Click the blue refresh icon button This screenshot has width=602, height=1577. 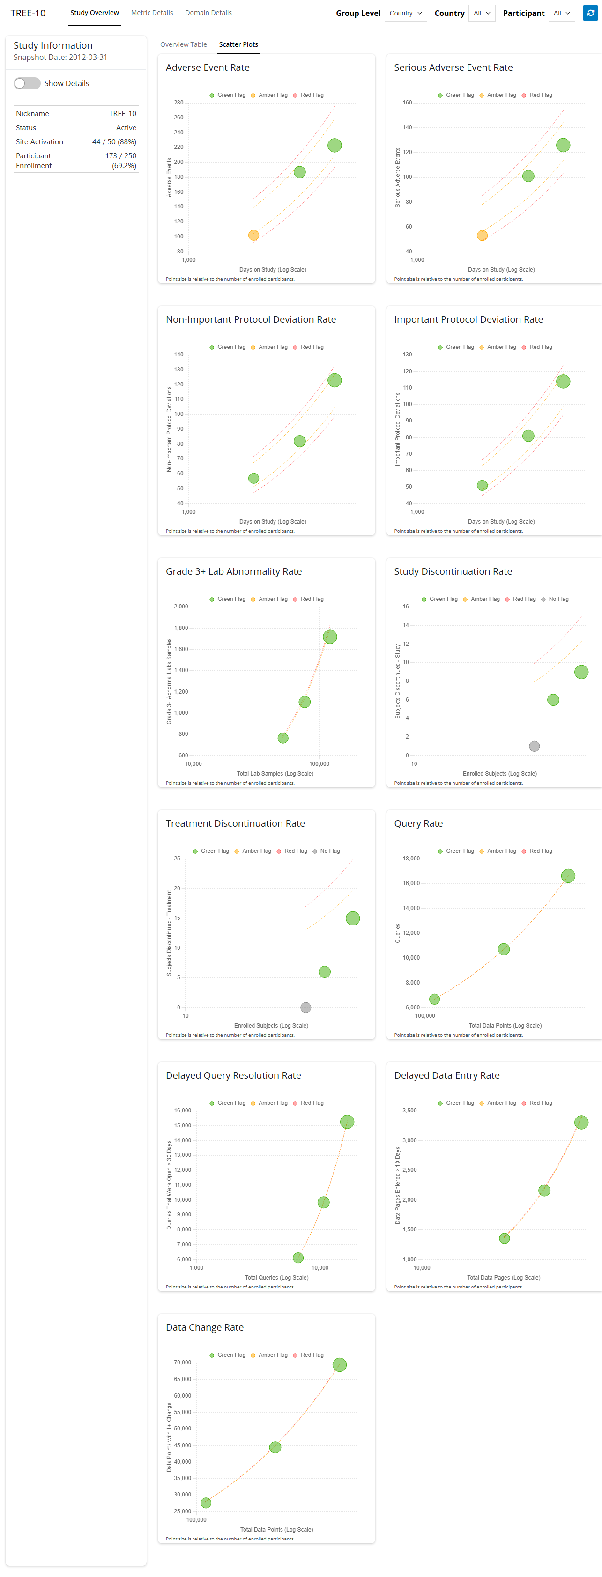point(590,13)
